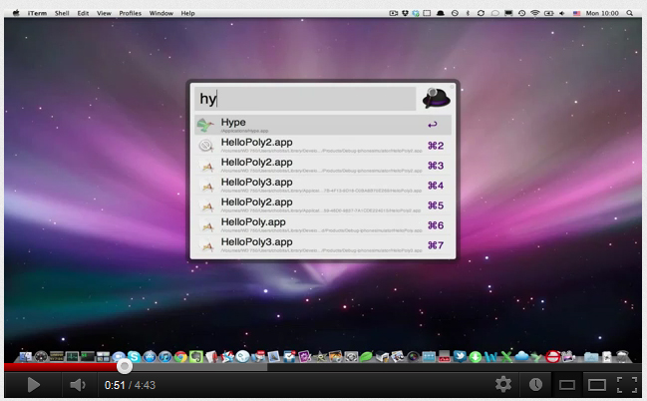Open Google Chrome from the Dock
Image resolution: width=647 pixels, height=401 pixels.
pyautogui.click(x=180, y=356)
